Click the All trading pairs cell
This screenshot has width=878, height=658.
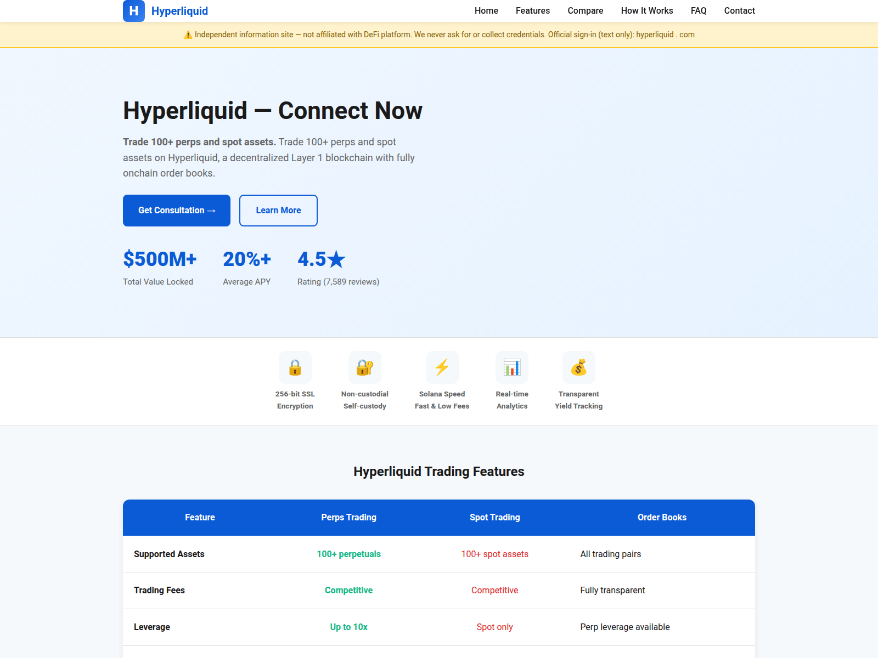click(611, 554)
